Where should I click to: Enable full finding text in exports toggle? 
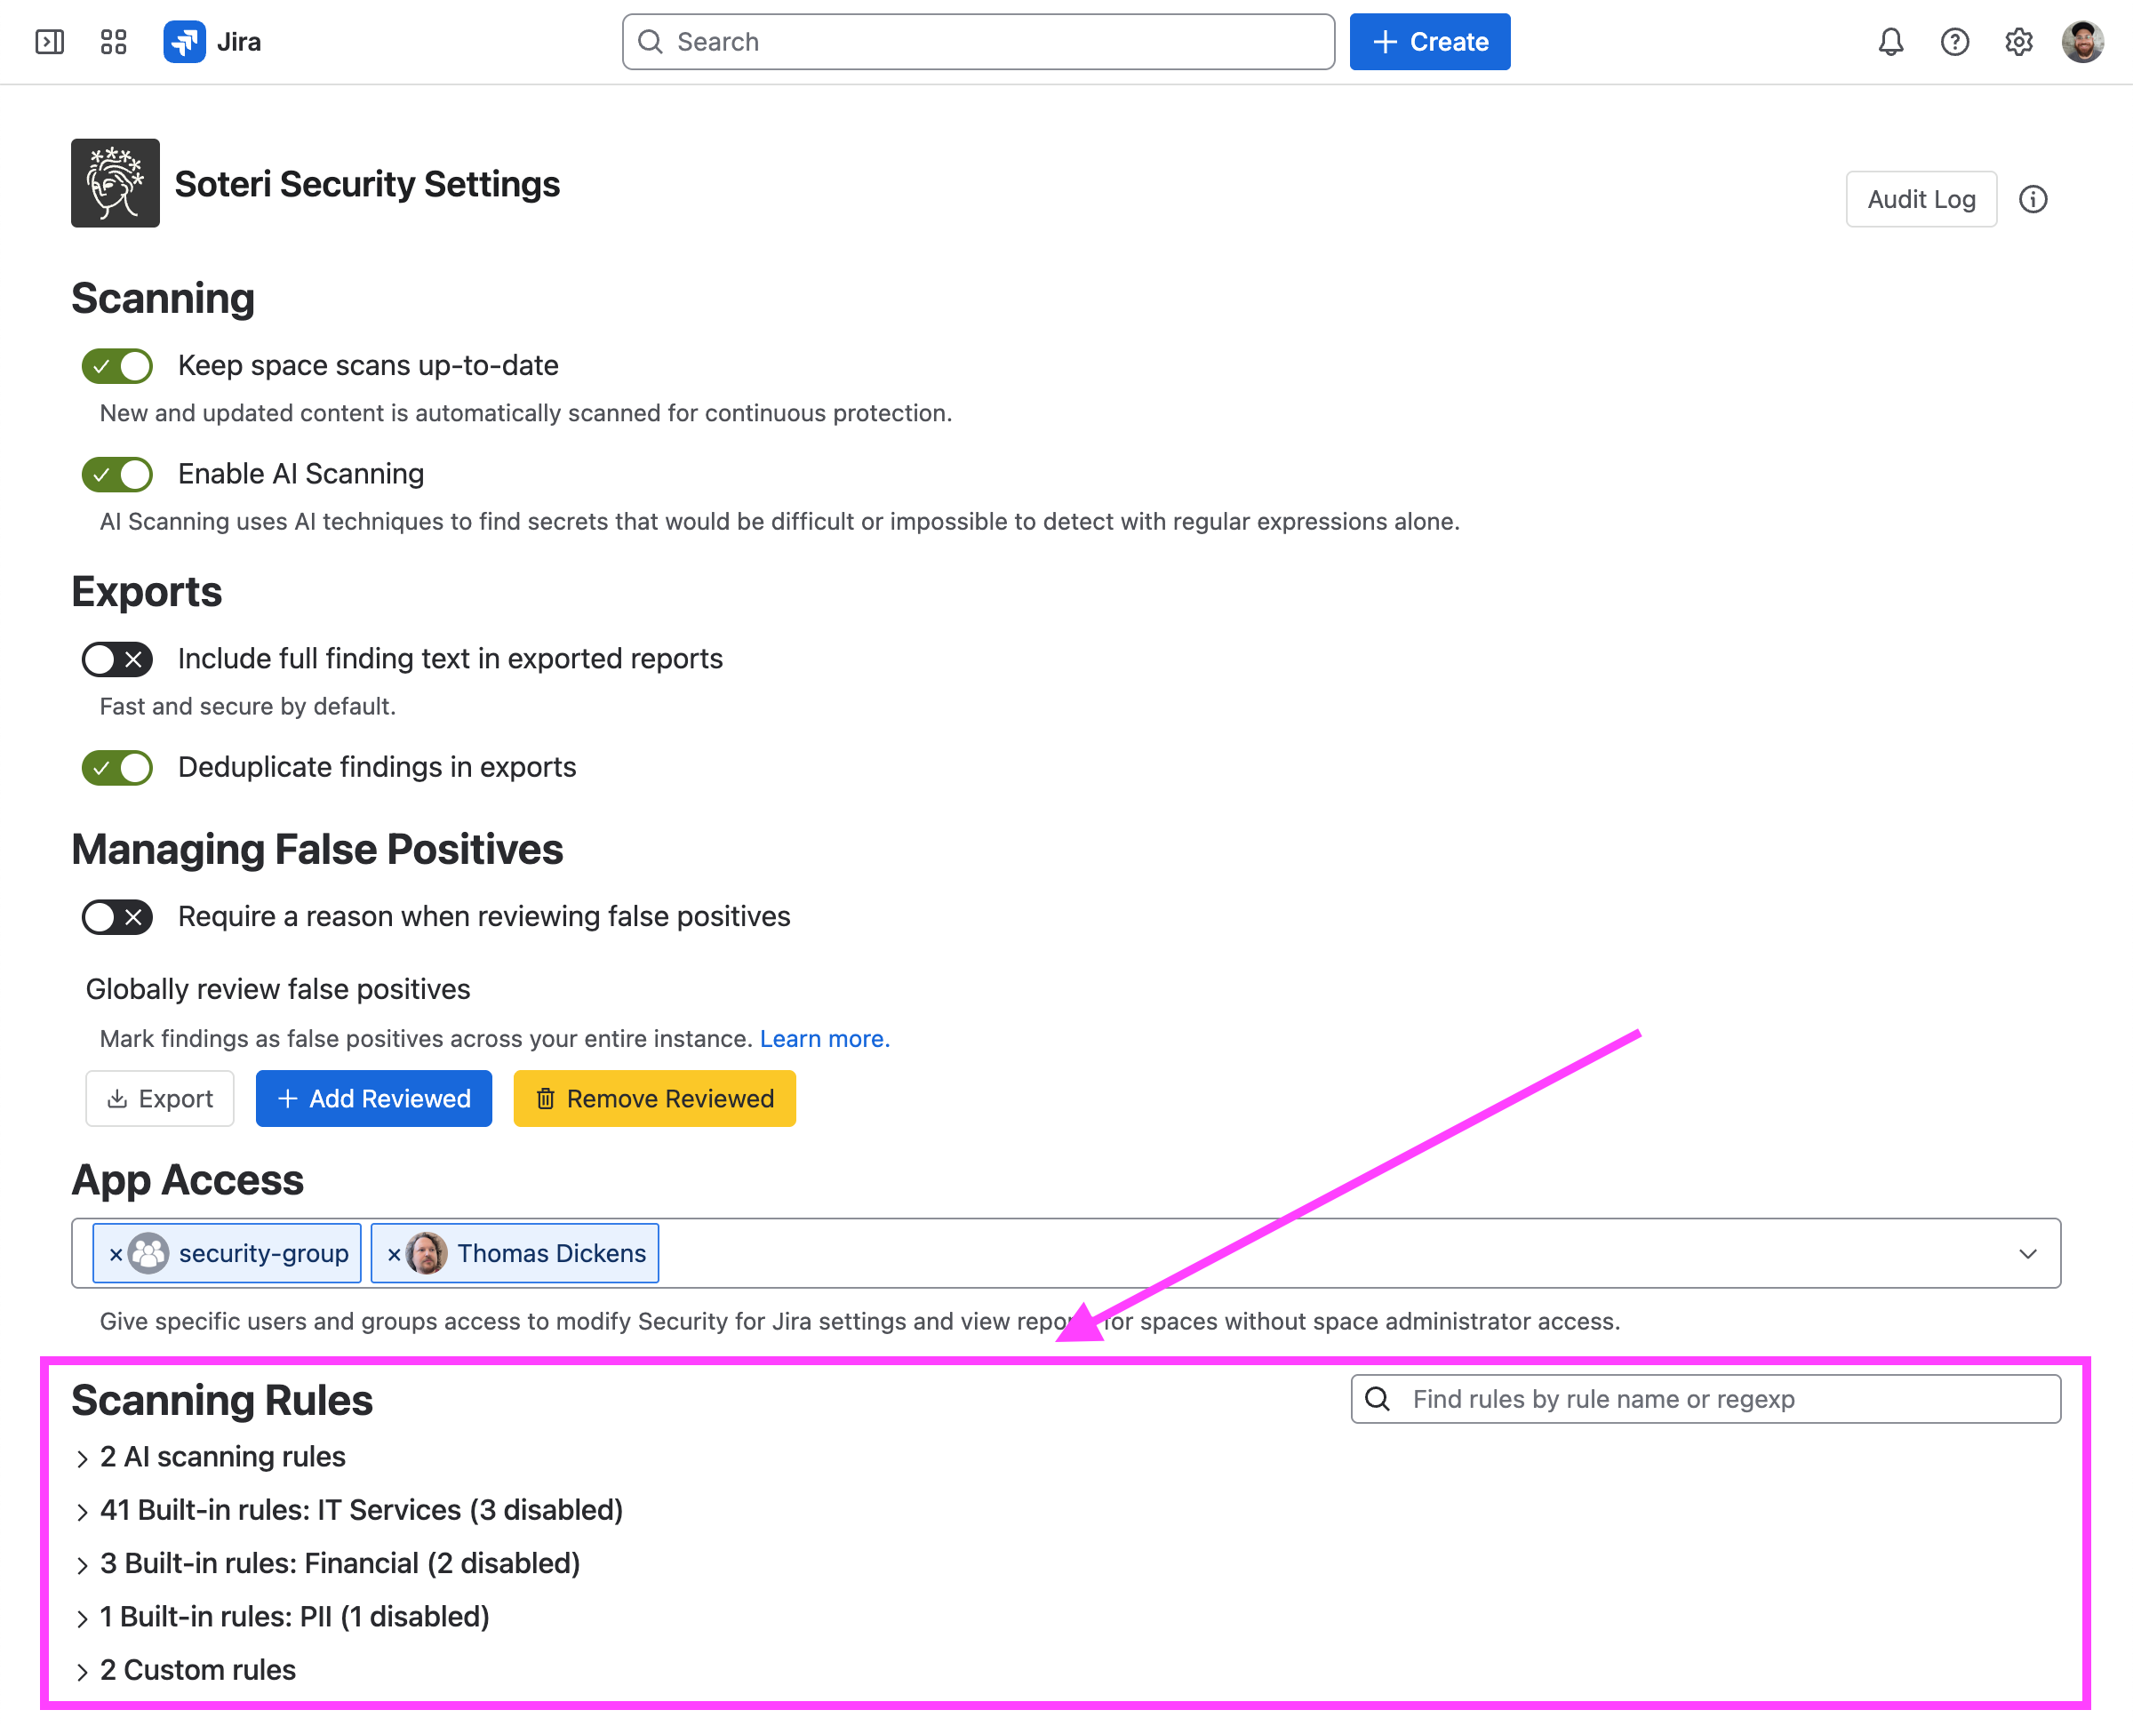[117, 659]
